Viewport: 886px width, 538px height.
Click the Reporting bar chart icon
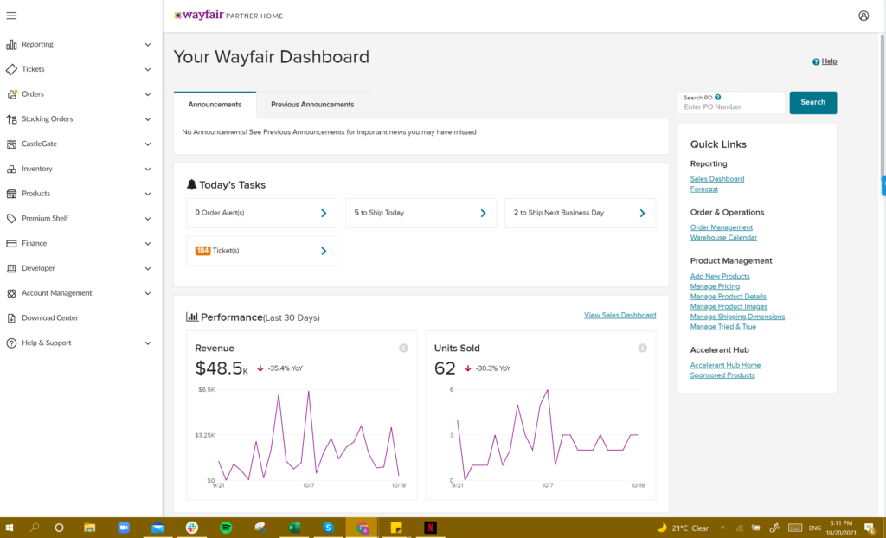pyautogui.click(x=11, y=45)
